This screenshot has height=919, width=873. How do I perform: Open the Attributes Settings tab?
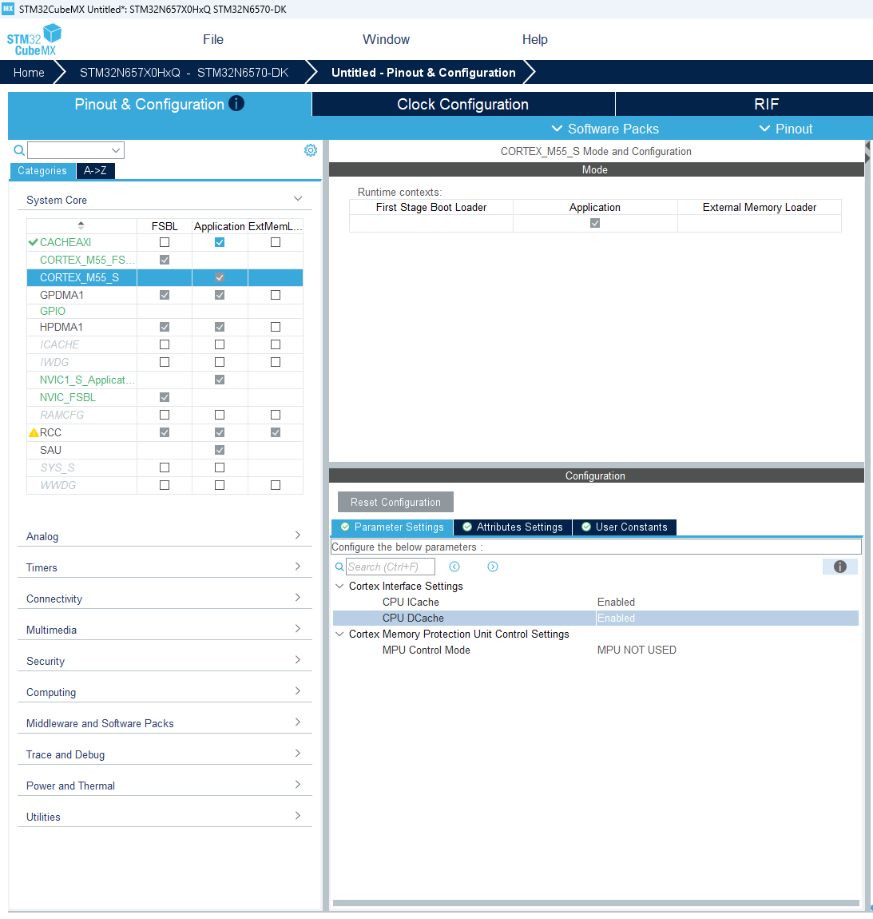[x=513, y=527]
